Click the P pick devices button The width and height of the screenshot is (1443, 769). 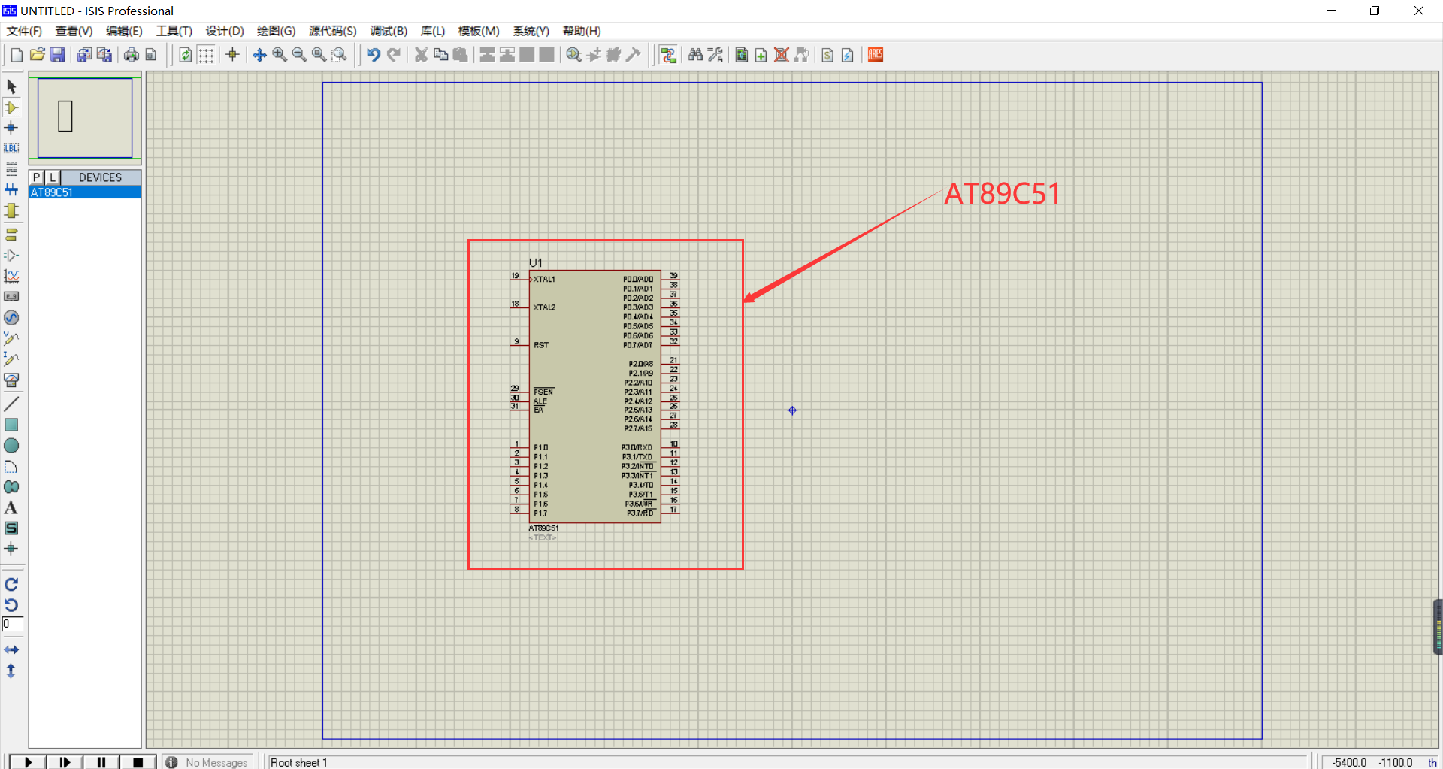pyautogui.click(x=36, y=177)
